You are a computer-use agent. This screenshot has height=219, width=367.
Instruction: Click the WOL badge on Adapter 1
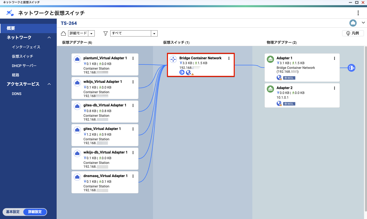pyautogui.click(x=289, y=78)
